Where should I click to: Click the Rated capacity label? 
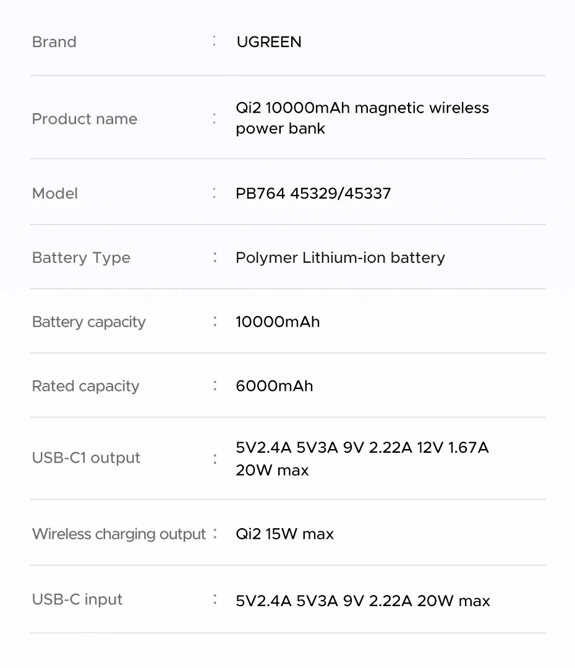[85, 387]
